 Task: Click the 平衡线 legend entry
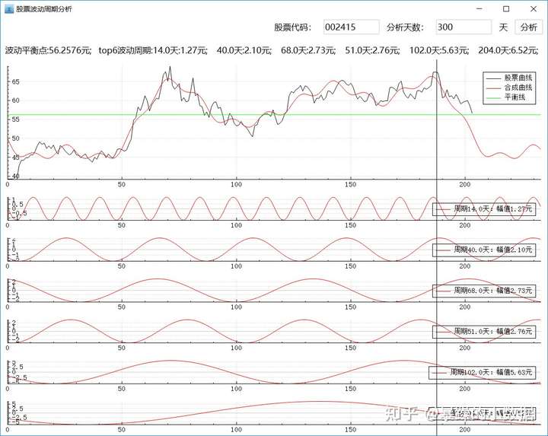point(505,97)
